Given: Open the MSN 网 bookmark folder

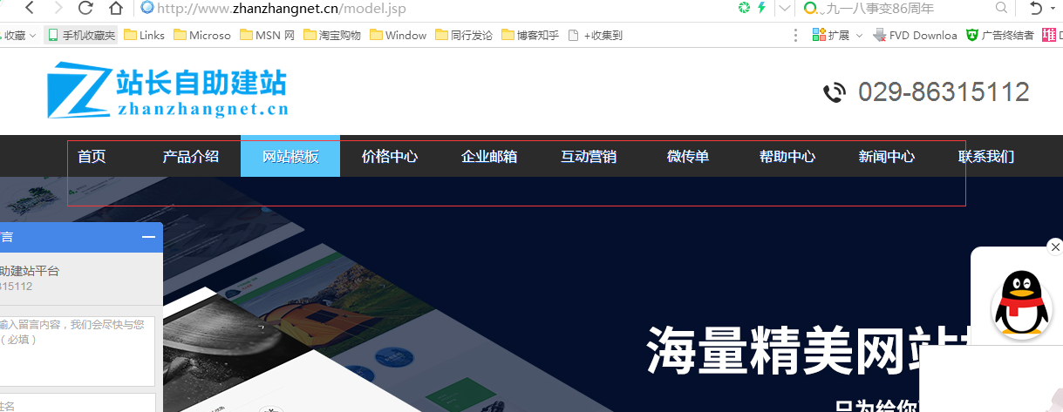Looking at the screenshot, I should click(x=267, y=36).
